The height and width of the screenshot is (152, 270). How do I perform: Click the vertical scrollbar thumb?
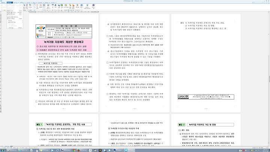pos(269,79)
